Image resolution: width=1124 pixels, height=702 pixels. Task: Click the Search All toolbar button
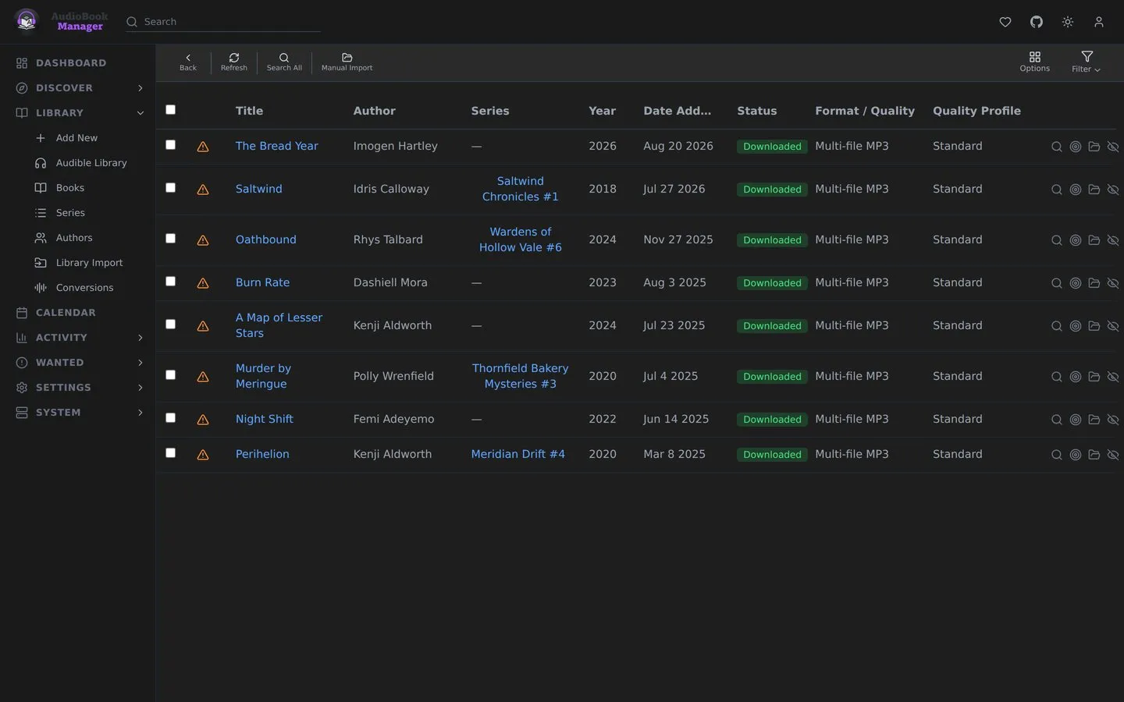[x=284, y=62]
